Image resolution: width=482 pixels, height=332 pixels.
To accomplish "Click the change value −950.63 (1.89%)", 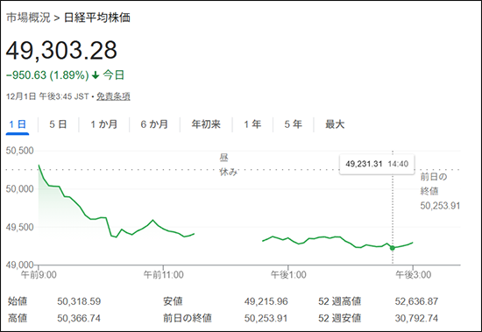I will tap(47, 75).
